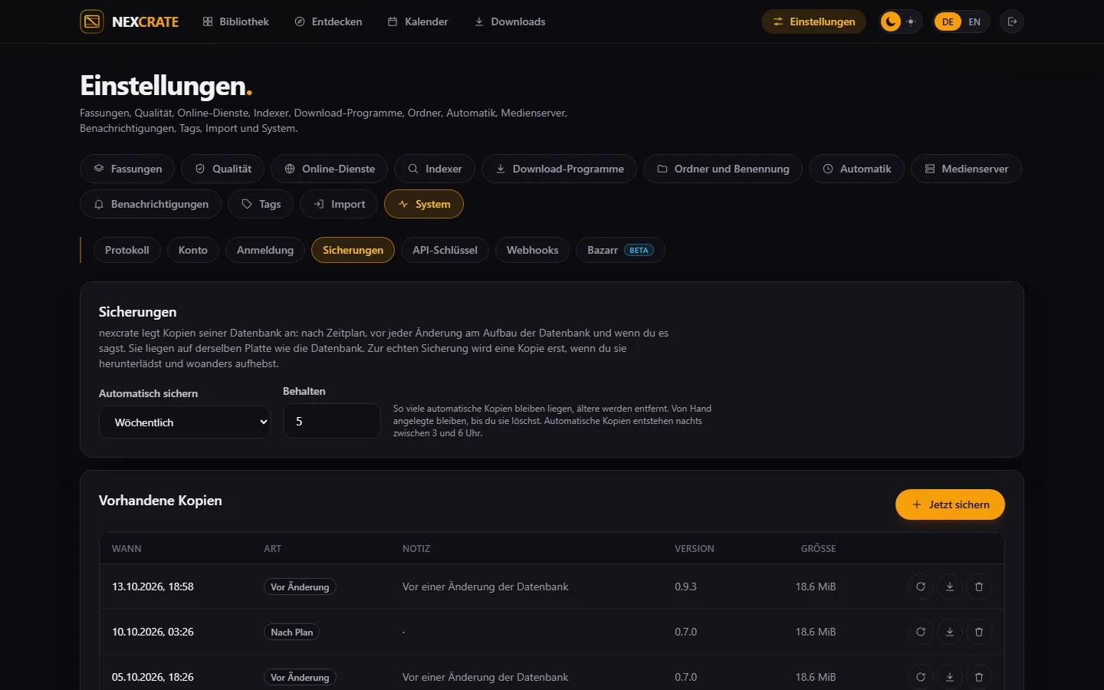This screenshot has width=1104, height=690.
Task: Open the Bazarr BETA sub-tab
Action: point(620,250)
